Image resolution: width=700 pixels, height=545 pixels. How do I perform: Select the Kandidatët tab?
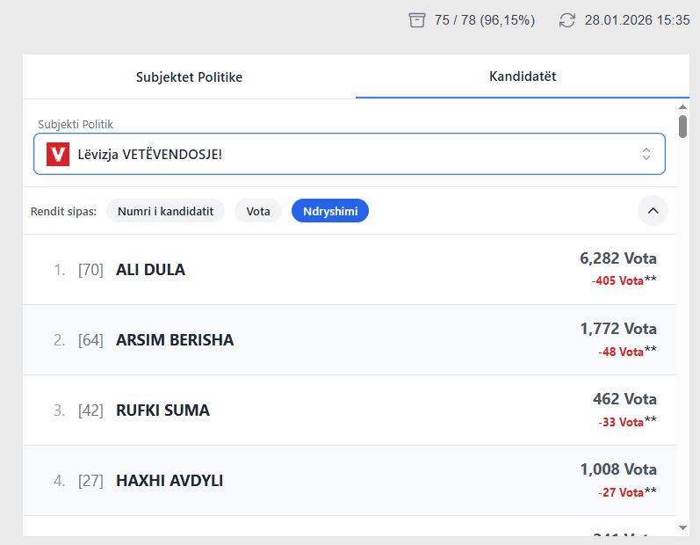523,76
